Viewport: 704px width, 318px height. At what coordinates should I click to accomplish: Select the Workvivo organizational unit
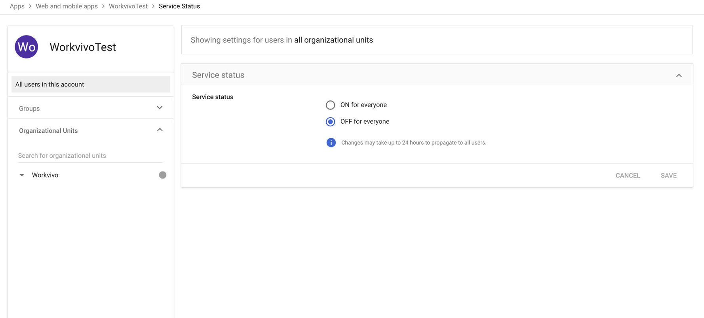[x=45, y=175]
